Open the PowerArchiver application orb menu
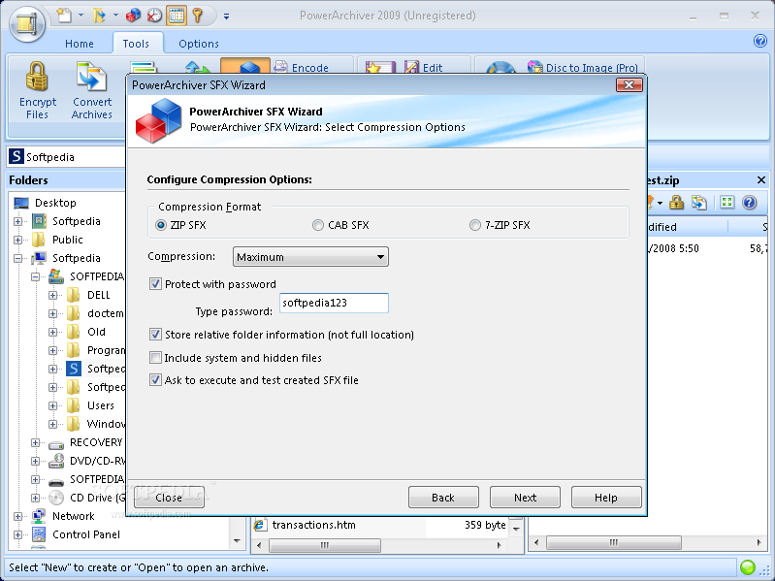The height and width of the screenshot is (581, 775). click(27, 23)
